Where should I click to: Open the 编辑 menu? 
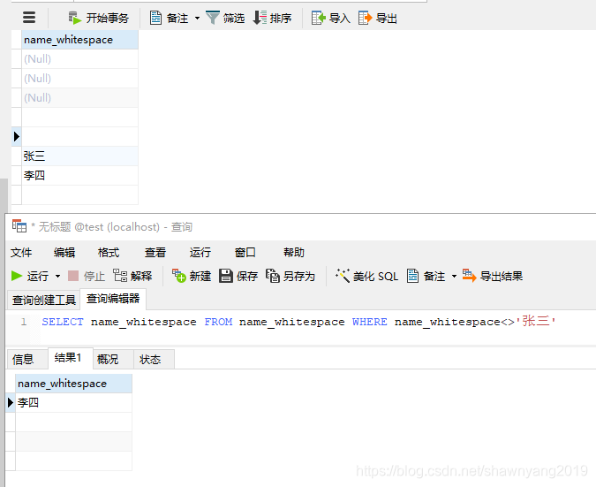coord(64,252)
